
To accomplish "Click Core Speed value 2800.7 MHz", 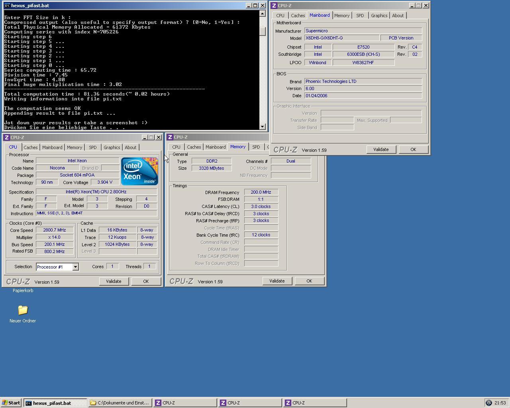I will (55, 230).
